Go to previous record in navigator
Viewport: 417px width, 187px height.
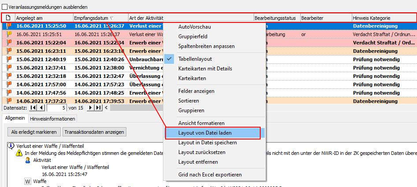[41, 108]
